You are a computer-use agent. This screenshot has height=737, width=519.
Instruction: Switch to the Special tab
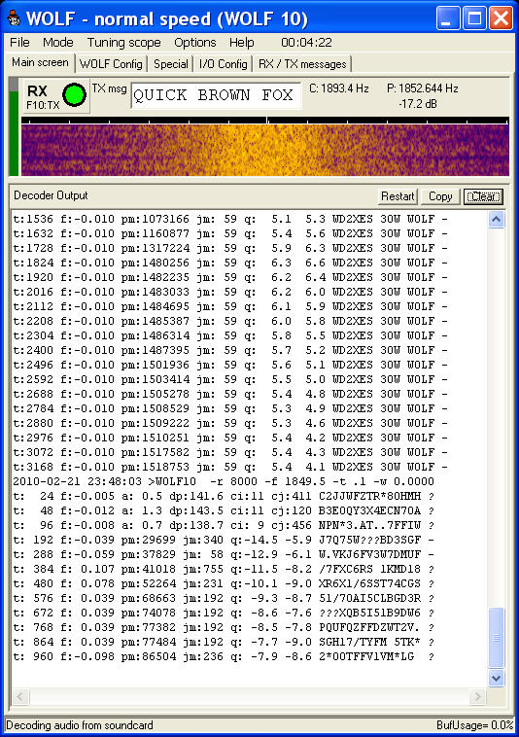pyautogui.click(x=171, y=64)
